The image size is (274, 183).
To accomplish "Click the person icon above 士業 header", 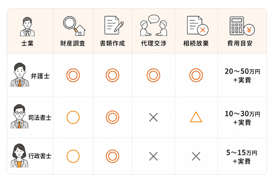I will coord(27,27).
